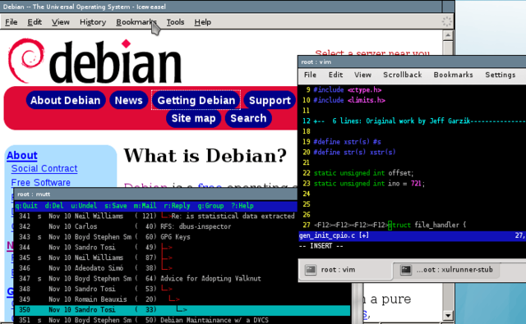526x324 pixels.
Task: Click '?:Help' in the mutt help bar
Action: click(242, 206)
